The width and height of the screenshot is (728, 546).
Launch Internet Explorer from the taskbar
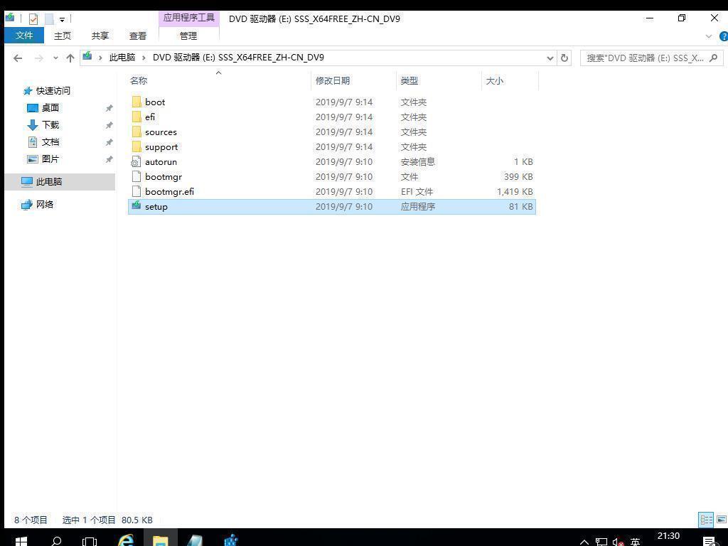click(x=125, y=540)
